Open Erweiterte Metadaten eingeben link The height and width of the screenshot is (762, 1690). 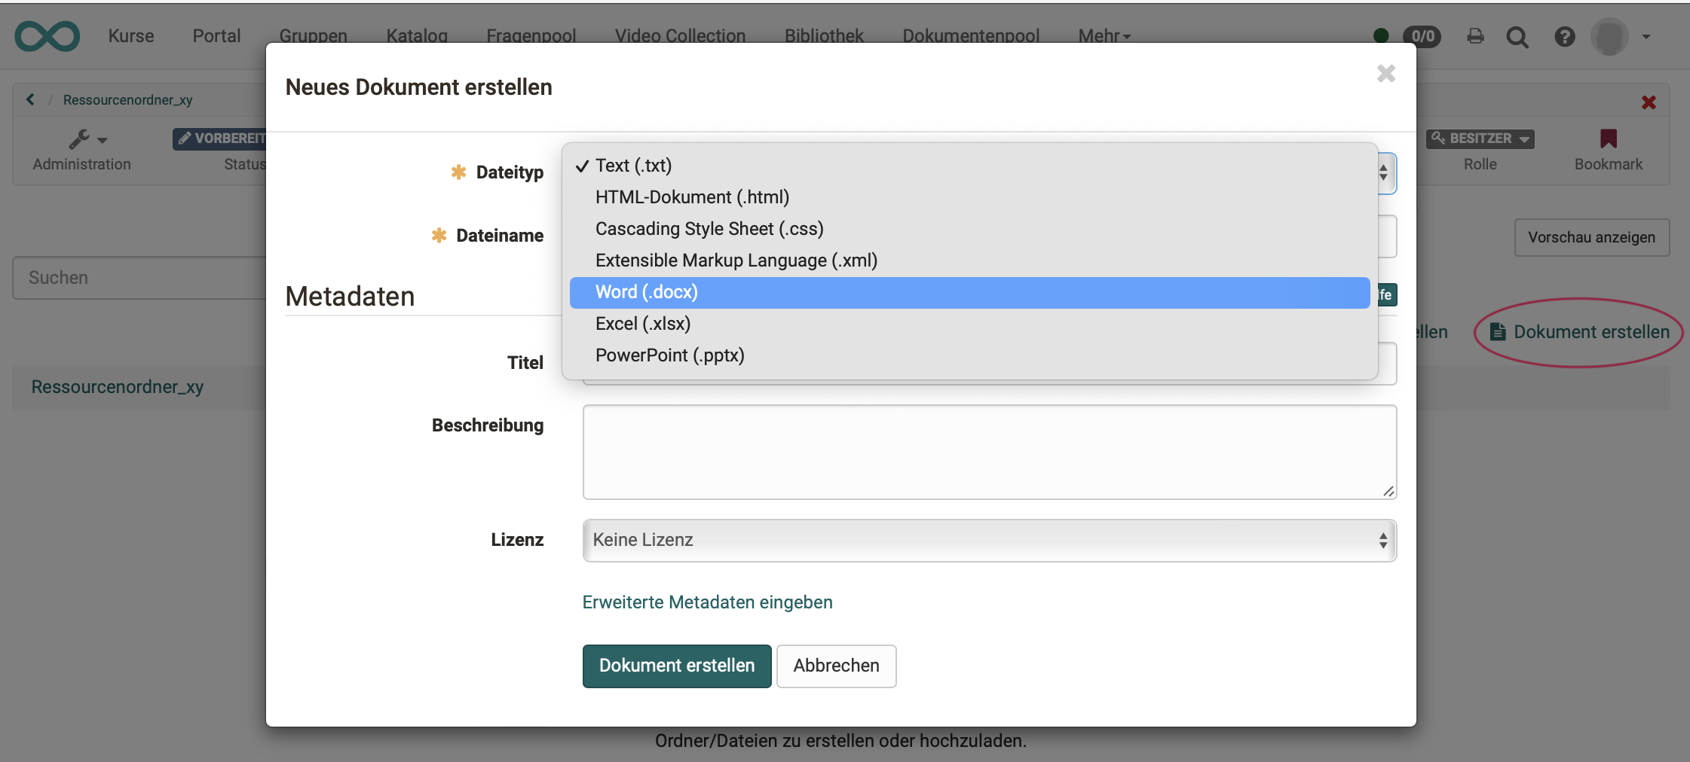707,602
